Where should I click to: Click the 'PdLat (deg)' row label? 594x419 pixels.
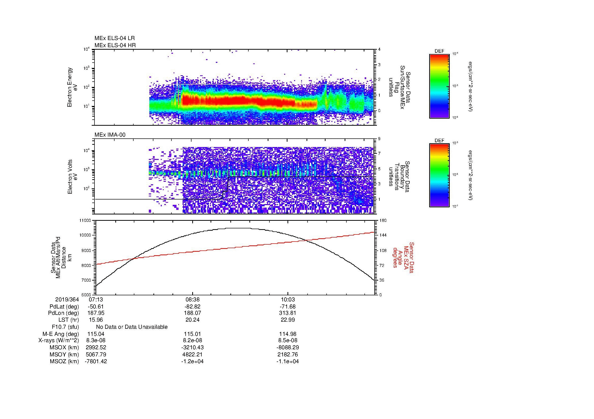click(64, 307)
